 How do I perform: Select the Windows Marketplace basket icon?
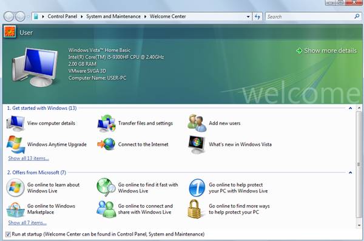[x=15, y=209]
